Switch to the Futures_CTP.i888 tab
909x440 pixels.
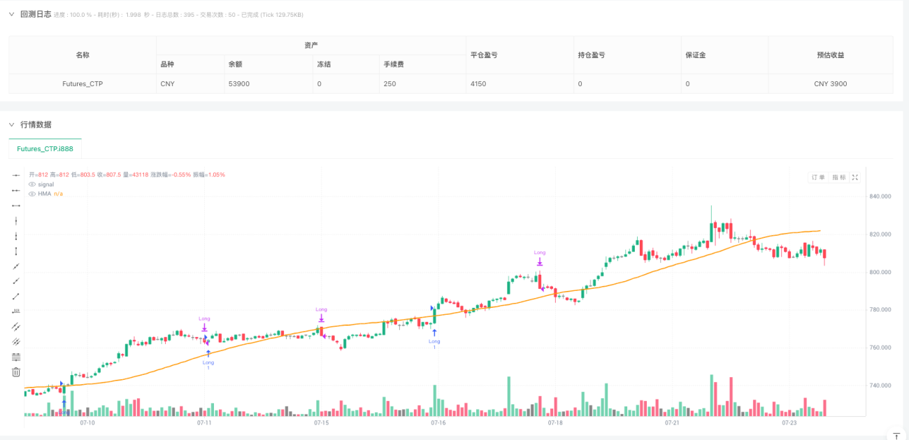click(x=44, y=149)
